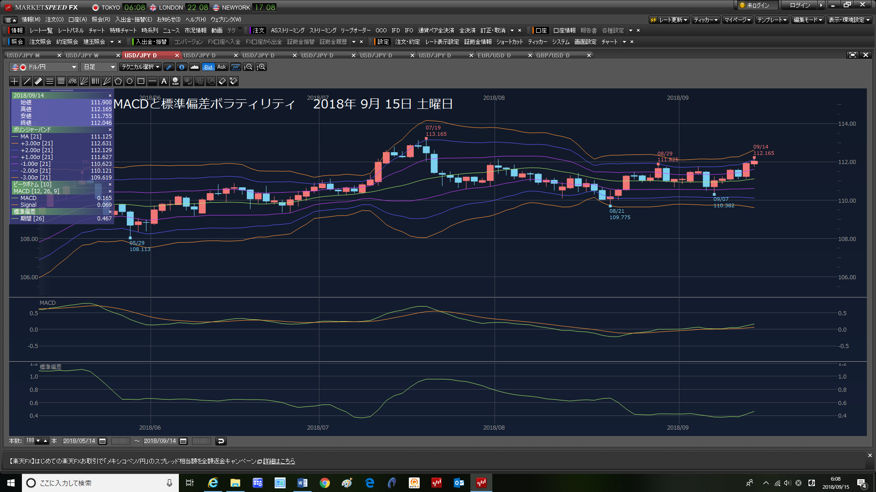This screenshot has height=492, width=876.
Task: Click the 全決済 button
Action: pyautogui.click(x=467, y=31)
